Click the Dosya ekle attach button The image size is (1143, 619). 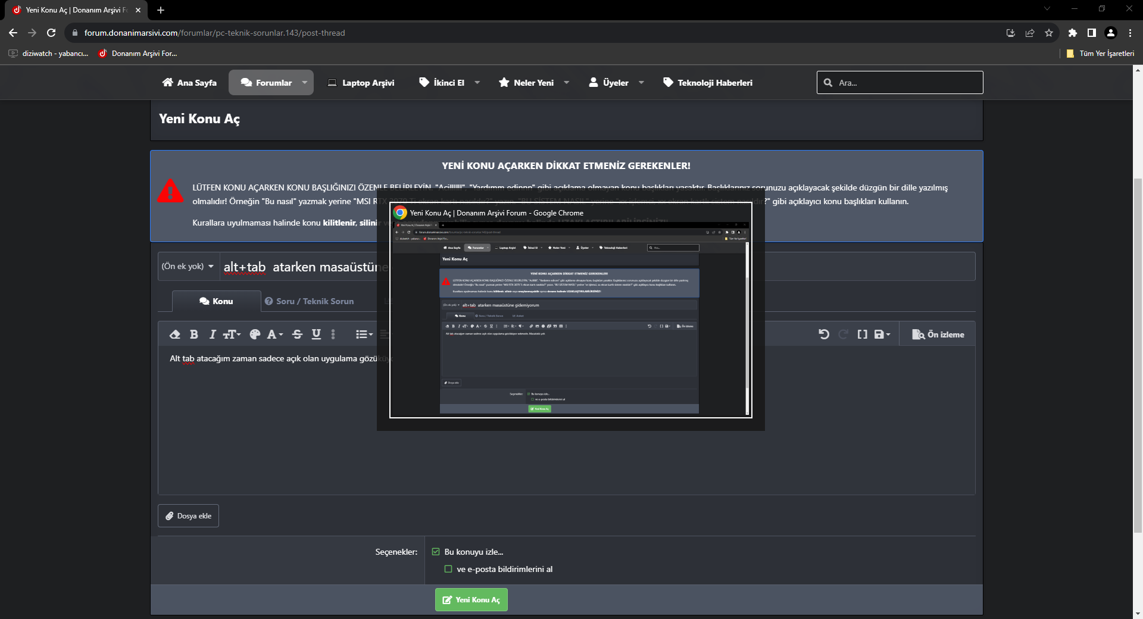pos(188,516)
